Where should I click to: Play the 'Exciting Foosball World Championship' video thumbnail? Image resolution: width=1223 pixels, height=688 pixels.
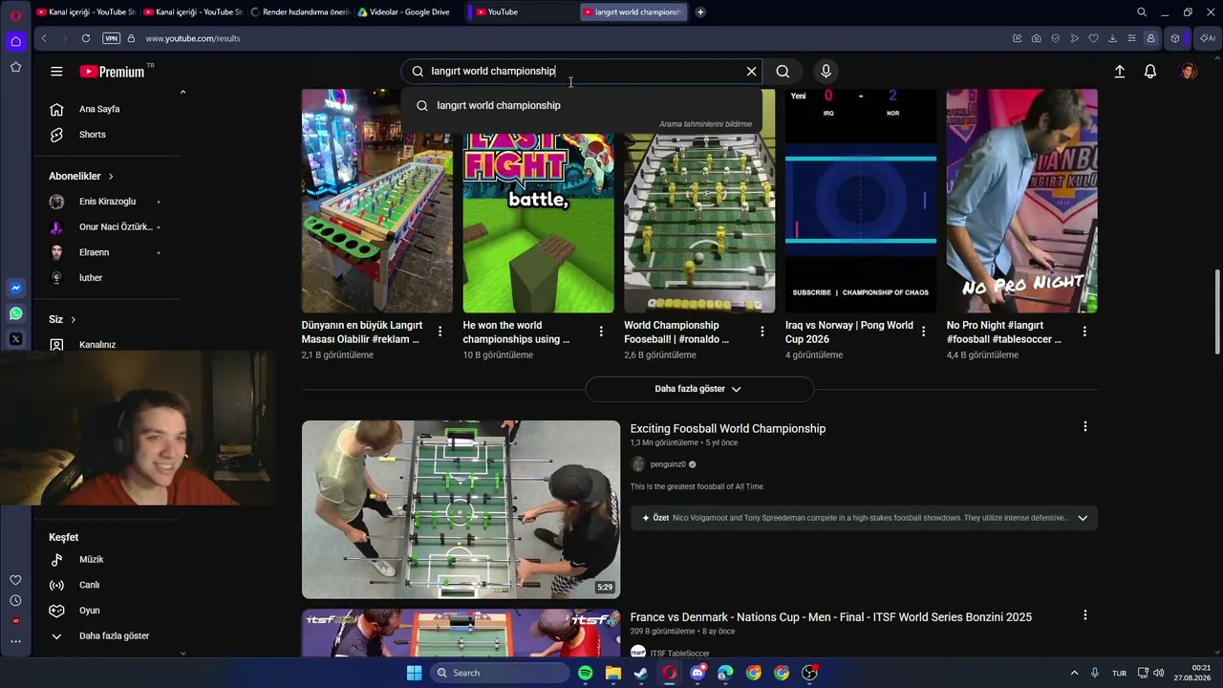point(461,509)
